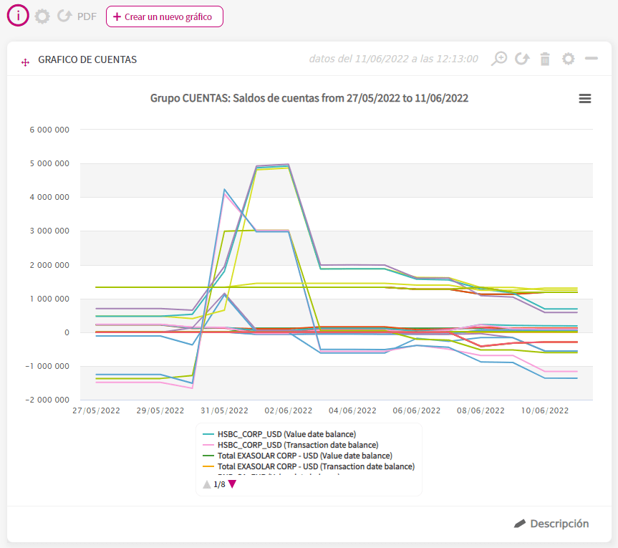Toggle HSBC_CORP_USD (Transaction date balance) series
Screen dimensions: 618x548
tap(290, 445)
